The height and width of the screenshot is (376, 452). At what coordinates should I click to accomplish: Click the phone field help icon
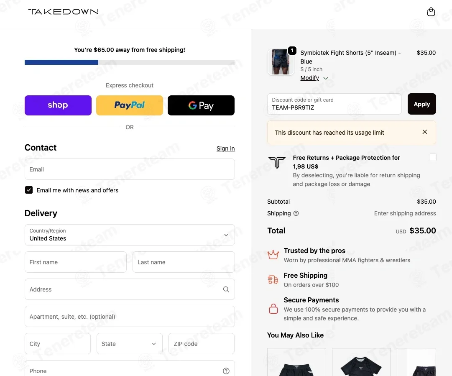[226, 371]
